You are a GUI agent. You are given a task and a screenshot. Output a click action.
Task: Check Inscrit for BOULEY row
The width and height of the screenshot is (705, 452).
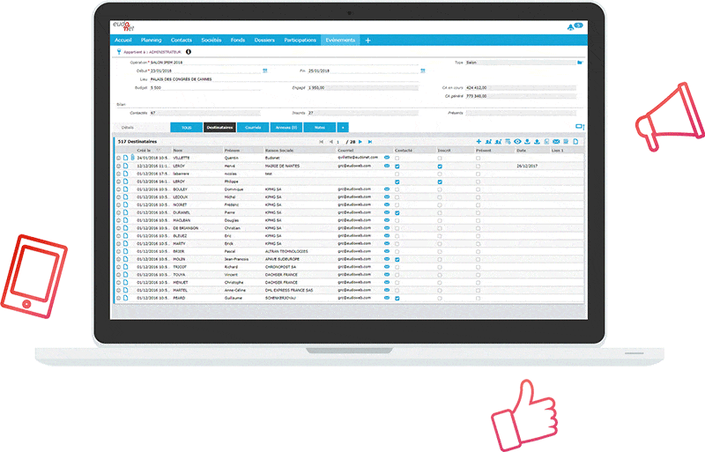(x=440, y=189)
